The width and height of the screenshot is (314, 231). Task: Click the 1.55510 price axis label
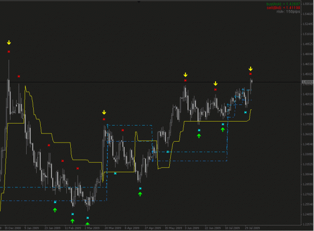click(308, 4)
